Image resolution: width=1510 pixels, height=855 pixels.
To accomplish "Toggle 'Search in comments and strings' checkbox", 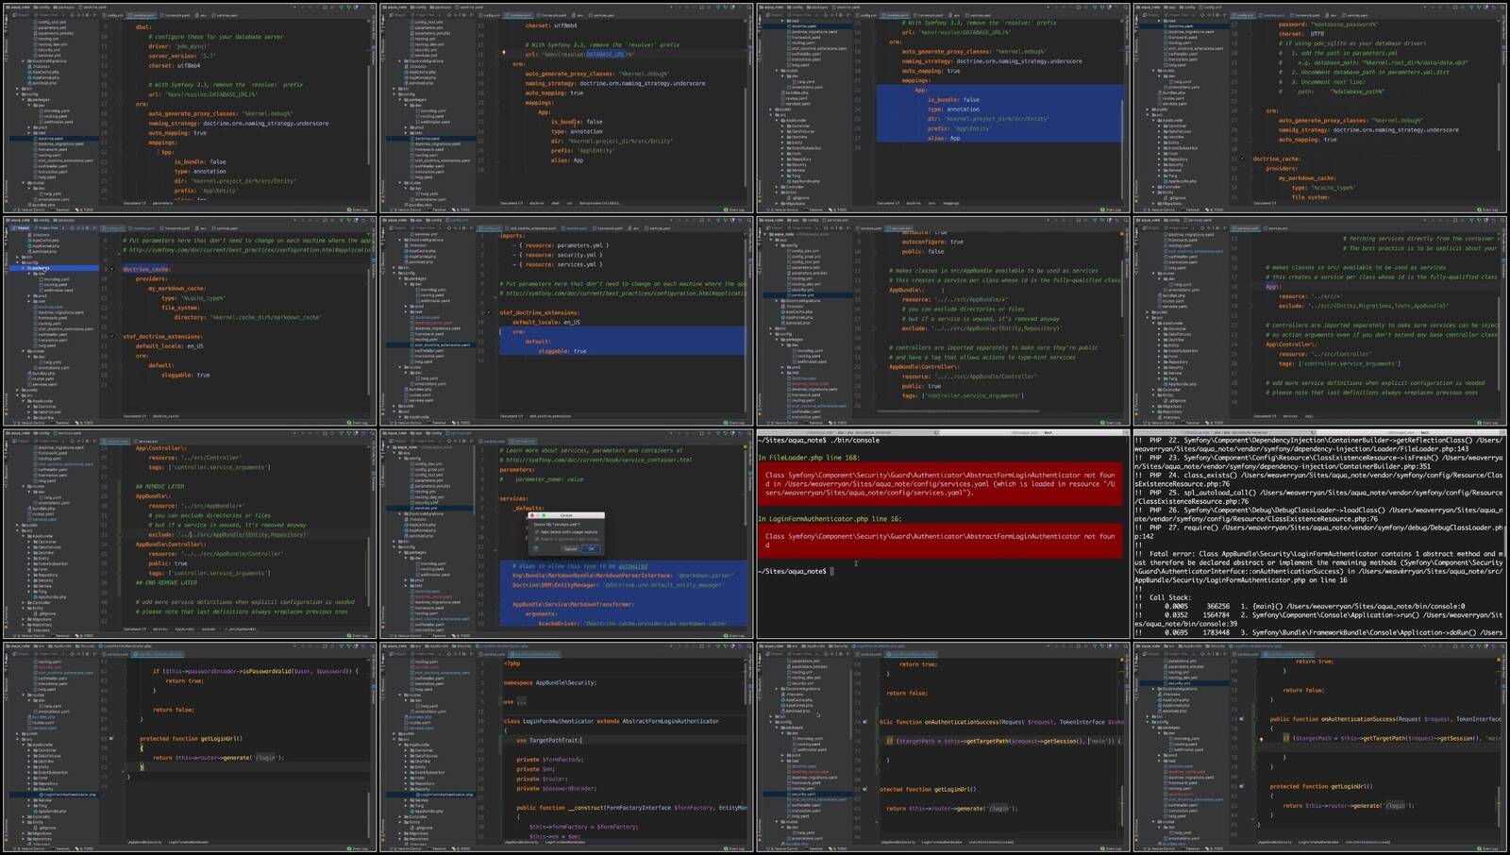I will 537,538.
